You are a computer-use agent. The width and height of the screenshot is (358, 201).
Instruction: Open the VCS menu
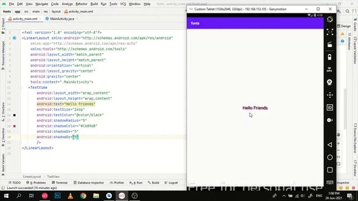[123, 4]
